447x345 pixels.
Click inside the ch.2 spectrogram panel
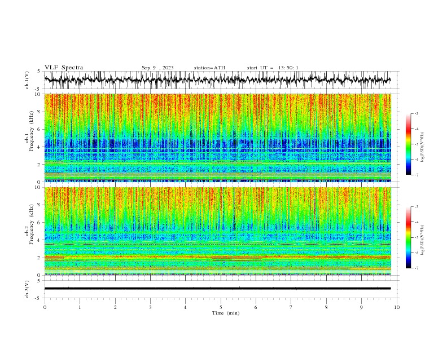point(217,231)
